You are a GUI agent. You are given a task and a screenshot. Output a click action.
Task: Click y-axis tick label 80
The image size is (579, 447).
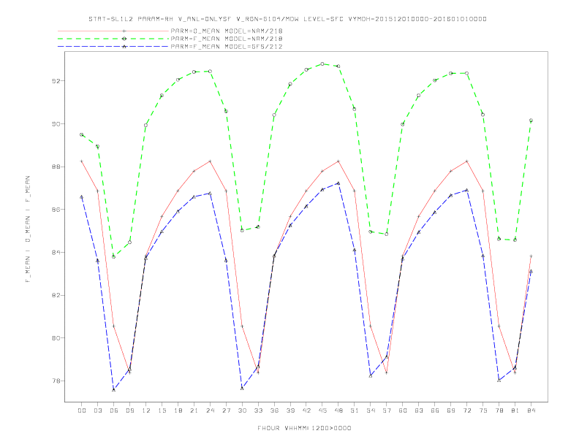(56, 338)
